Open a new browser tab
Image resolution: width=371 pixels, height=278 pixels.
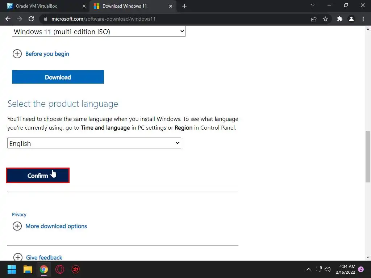tap(184, 7)
